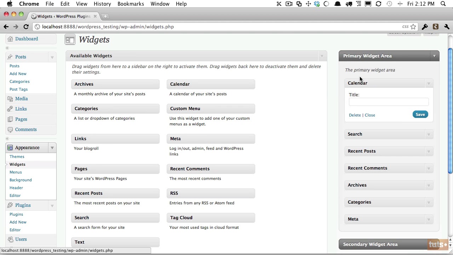Click the Appearance section icon

(10, 147)
